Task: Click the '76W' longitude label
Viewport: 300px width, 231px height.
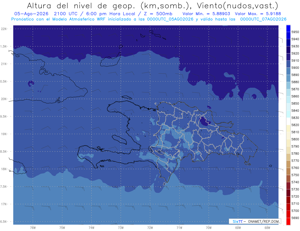Action: 33,228
